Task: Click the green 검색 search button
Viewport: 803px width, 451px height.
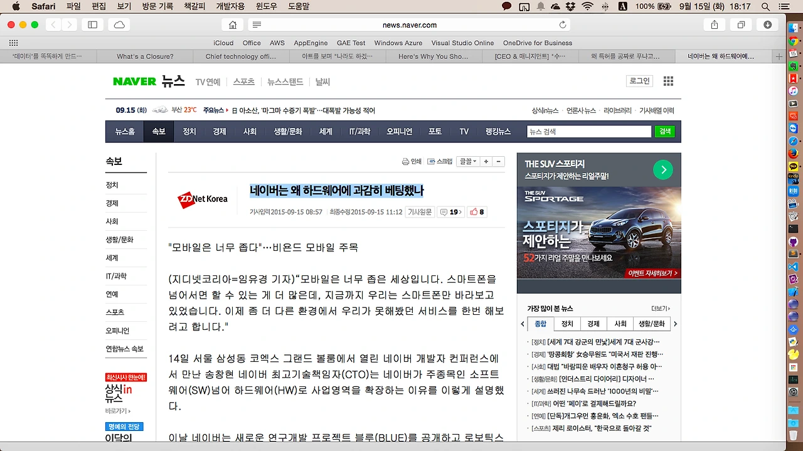Action: tap(664, 132)
